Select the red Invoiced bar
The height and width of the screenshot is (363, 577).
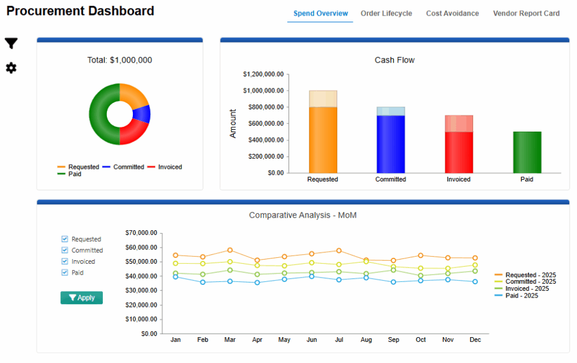click(x=459, y=150)
